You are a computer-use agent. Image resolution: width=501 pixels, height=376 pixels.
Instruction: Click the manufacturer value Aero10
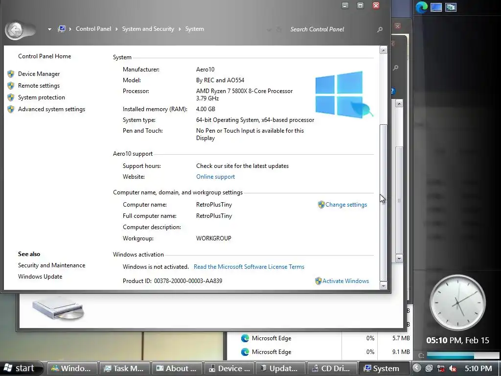coord(205,70)
